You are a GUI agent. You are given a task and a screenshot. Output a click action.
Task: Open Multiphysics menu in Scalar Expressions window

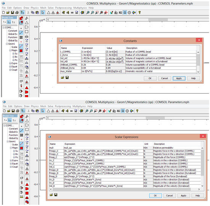click(x=79, y=106)
